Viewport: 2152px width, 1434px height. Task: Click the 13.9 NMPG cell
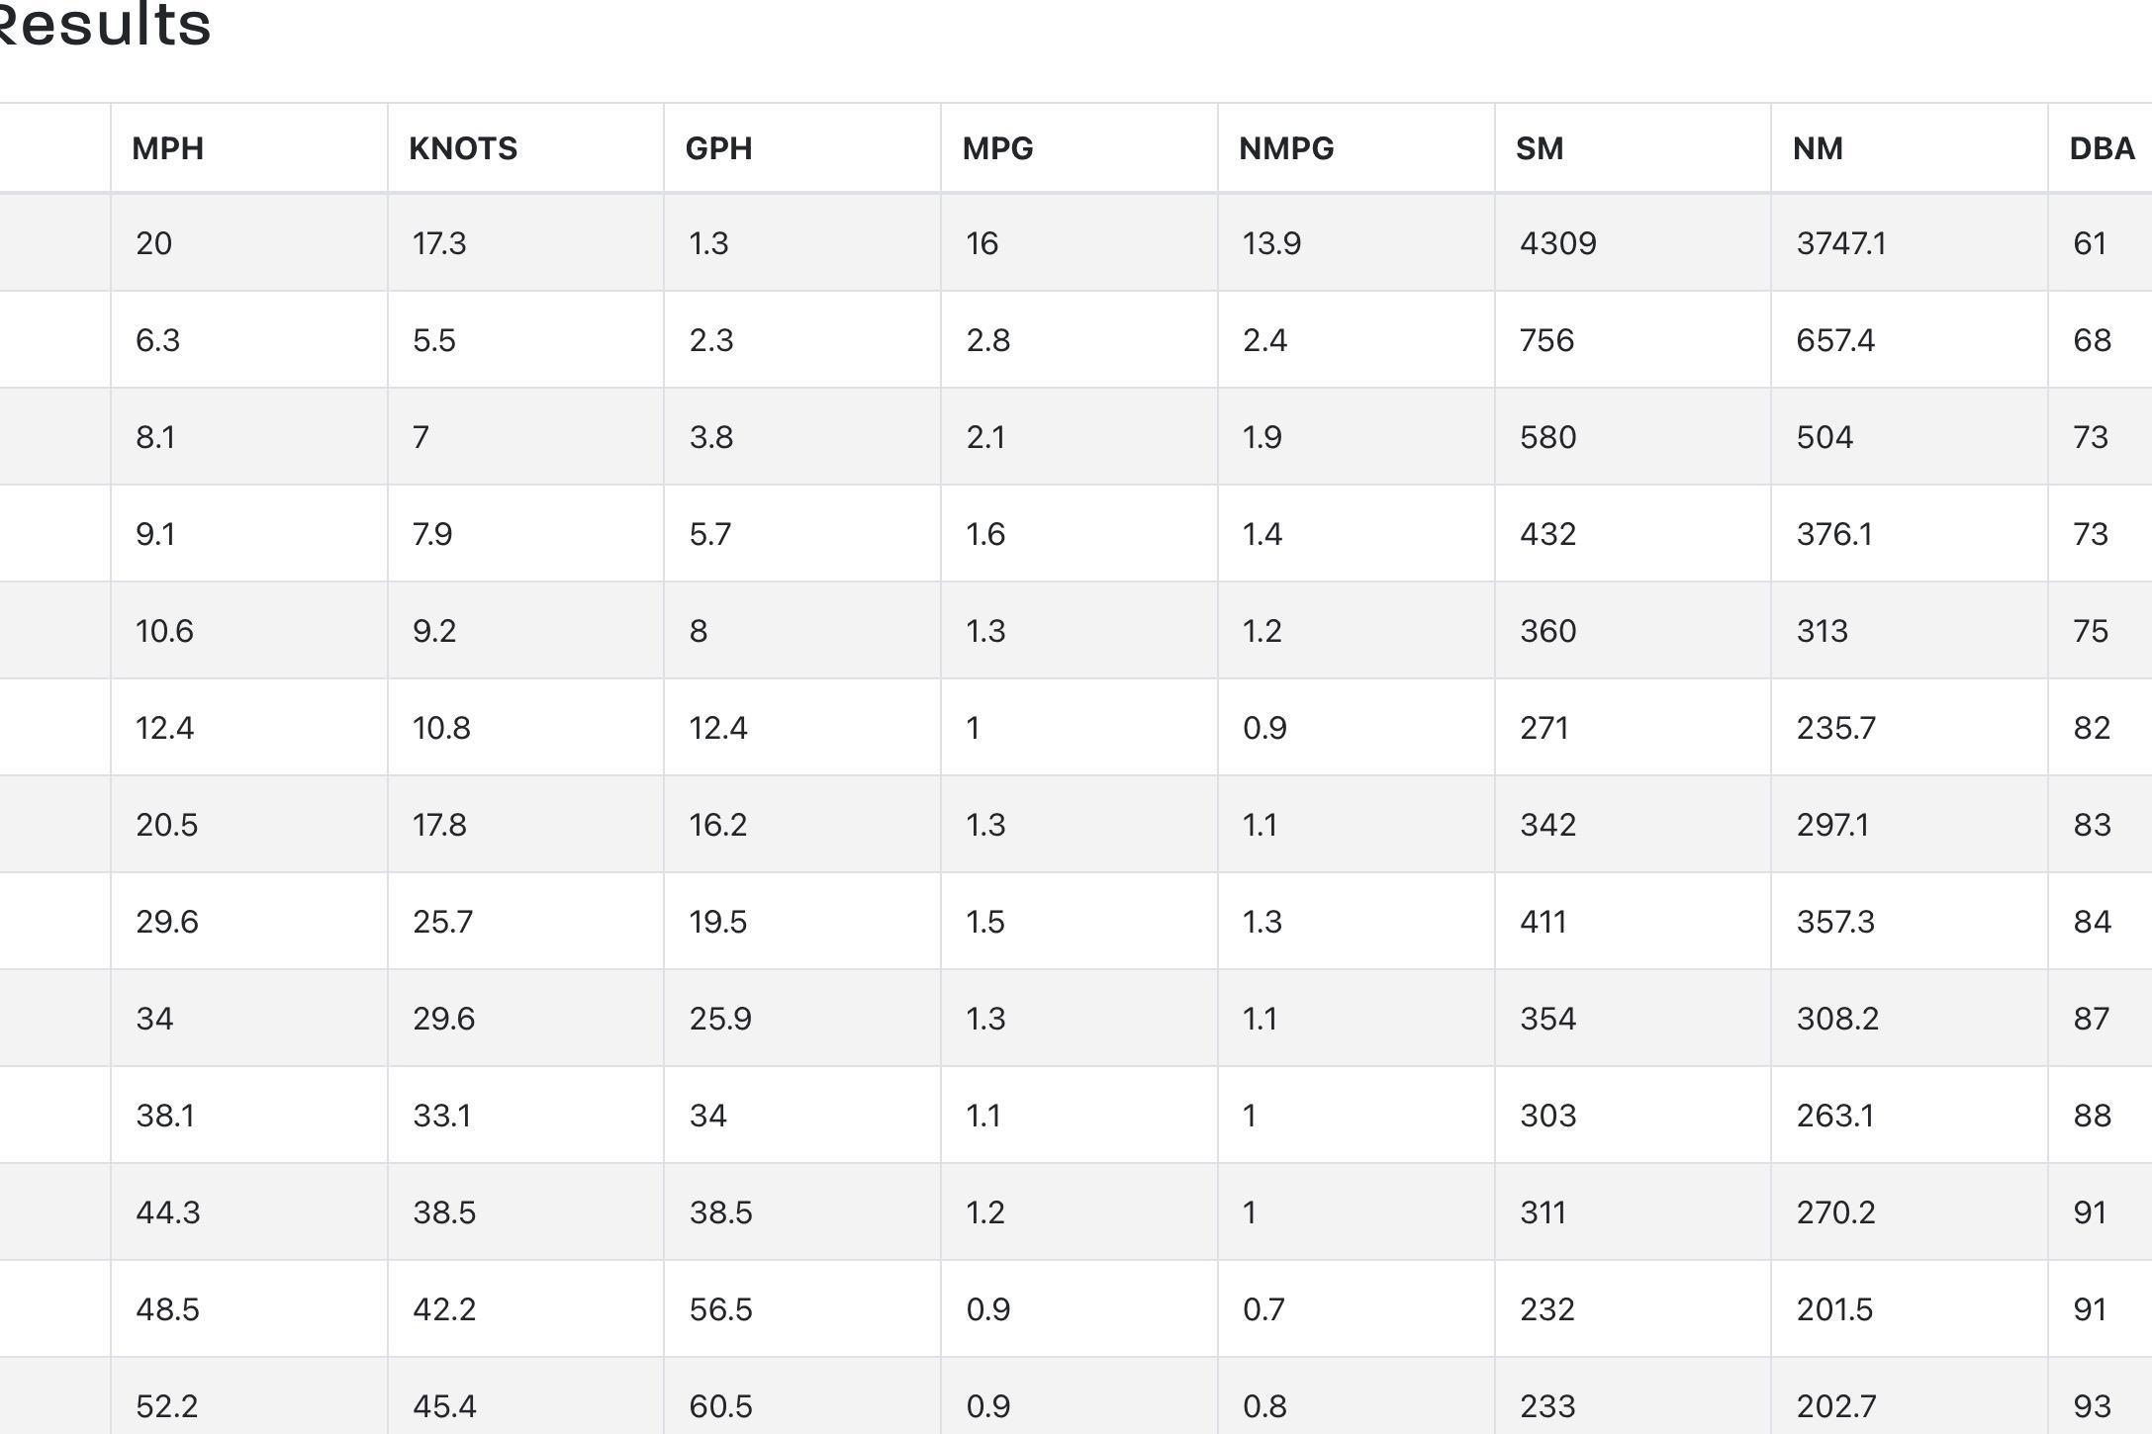[1271, 243]
